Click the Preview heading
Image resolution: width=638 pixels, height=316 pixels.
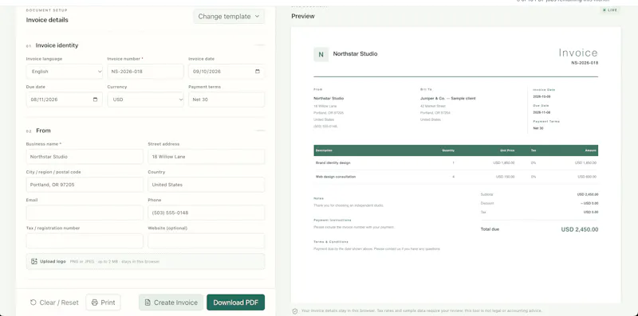point(303,16)
